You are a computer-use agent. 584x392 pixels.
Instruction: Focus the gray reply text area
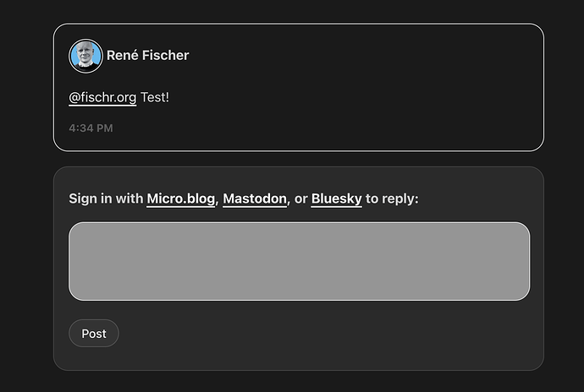pyautogui.click(x=299, y=261)
